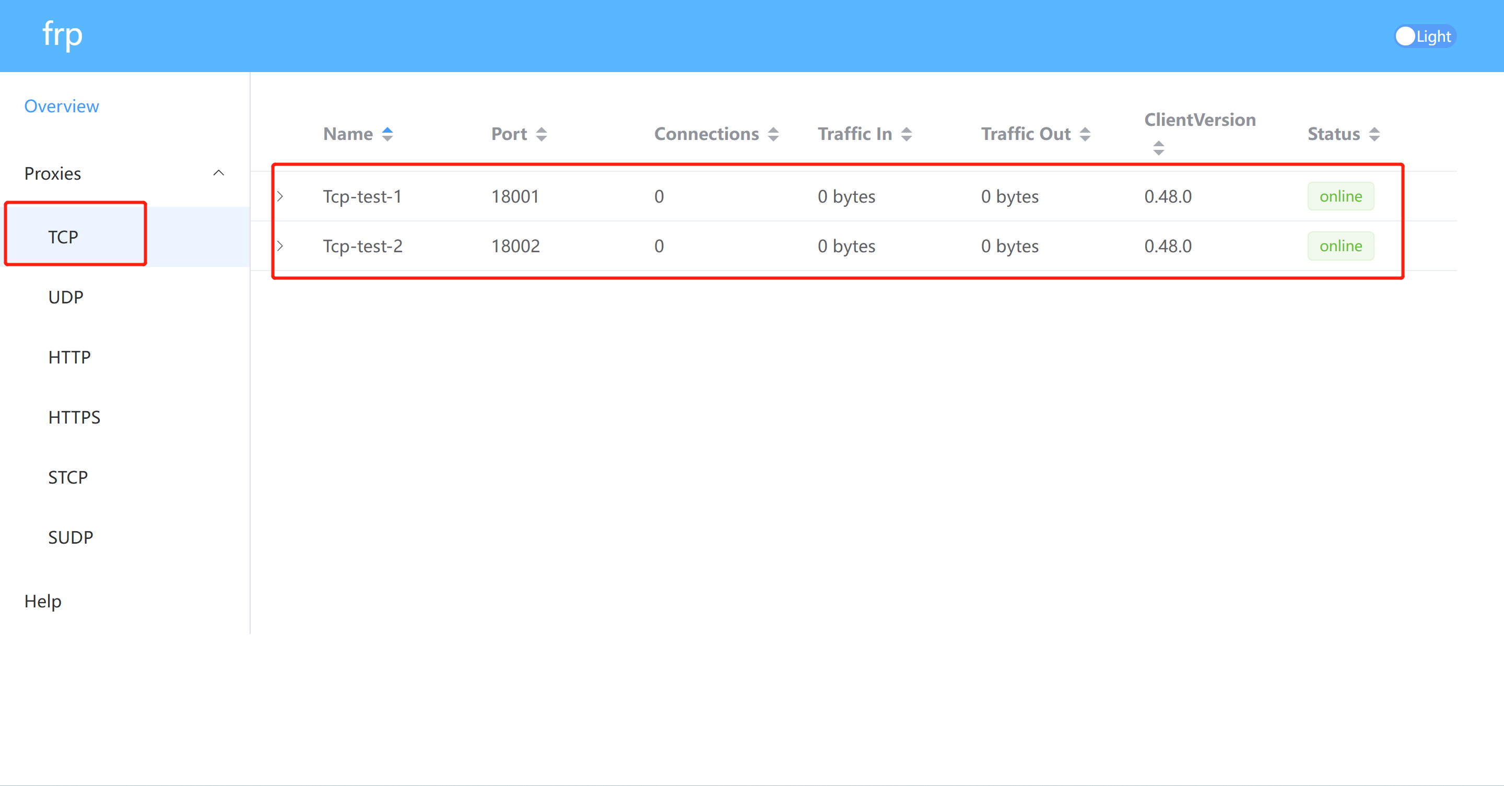Open the SUDP proxies page
The image size is (1504, 786).
tap(70, 537)
